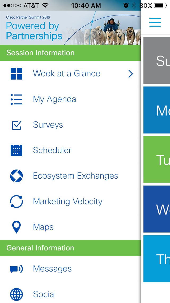
Task: Choose the light blue Thursday tile
Action: pos(157,258)
